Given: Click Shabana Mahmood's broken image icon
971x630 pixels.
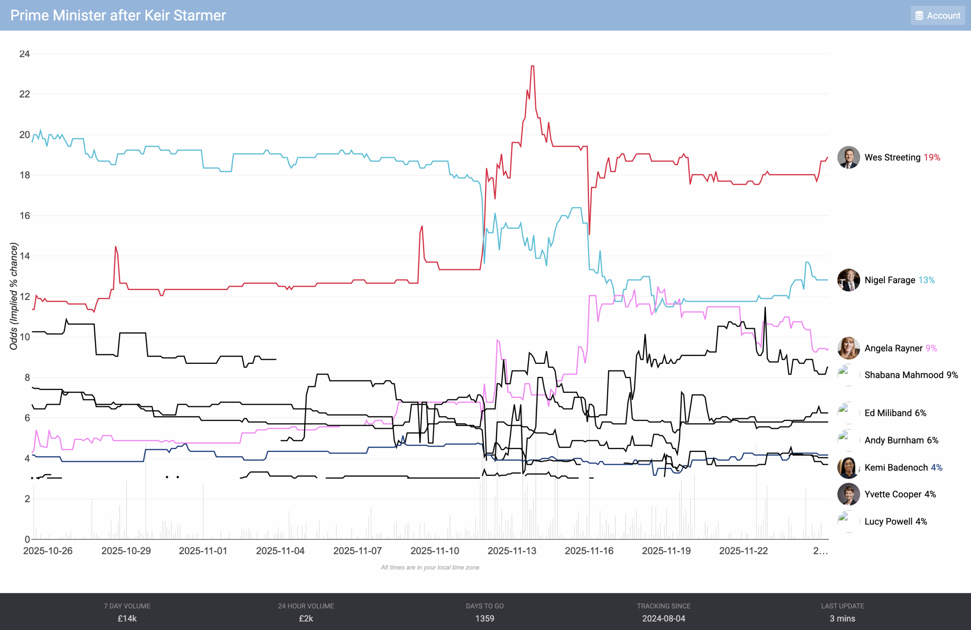Looking at the screenshot, I should coord(844,371).
